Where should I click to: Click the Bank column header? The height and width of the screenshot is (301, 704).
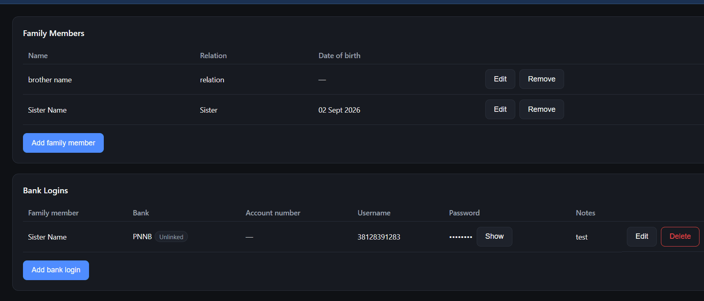point(141,213)
